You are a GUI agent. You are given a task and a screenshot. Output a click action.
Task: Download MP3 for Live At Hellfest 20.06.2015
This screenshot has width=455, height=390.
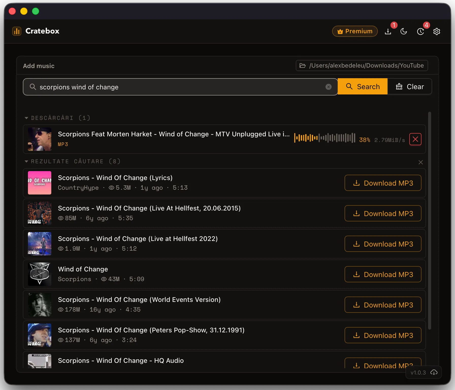click(383, 213)
